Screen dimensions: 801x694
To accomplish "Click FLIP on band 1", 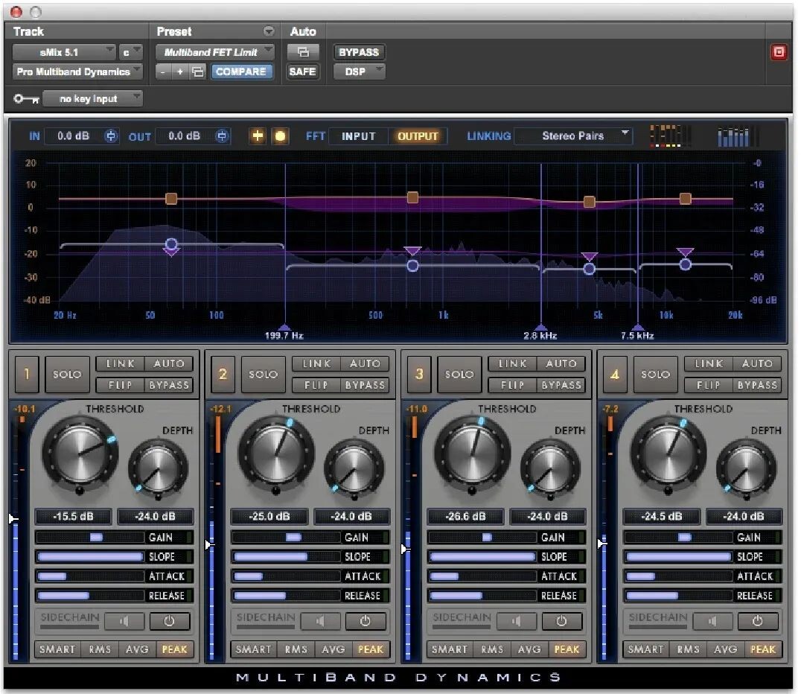I will click(121, 385).
